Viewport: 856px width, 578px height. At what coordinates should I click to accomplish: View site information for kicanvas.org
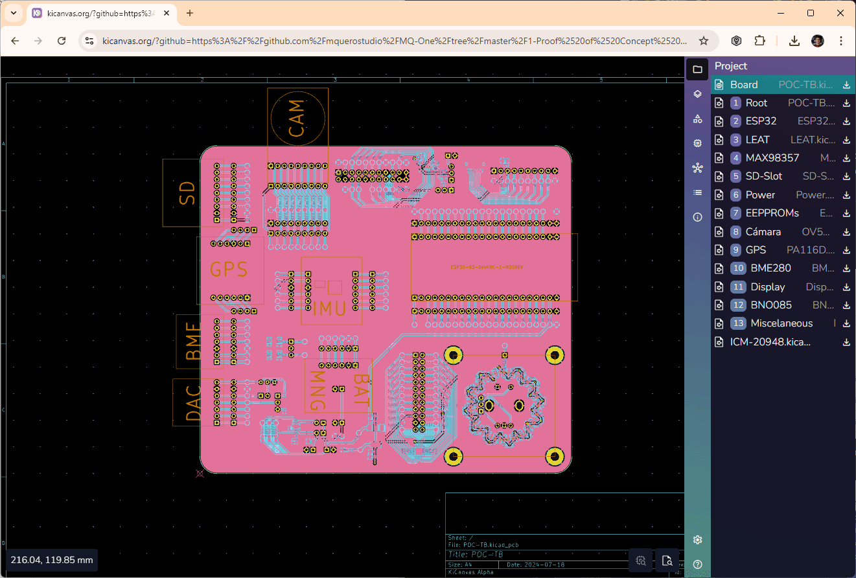pyautogui.click(x=90, y=41)
